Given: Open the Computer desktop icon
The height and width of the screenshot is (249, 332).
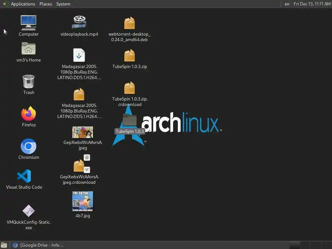Looking at the screenshot, I should click(x=29, y=23).
